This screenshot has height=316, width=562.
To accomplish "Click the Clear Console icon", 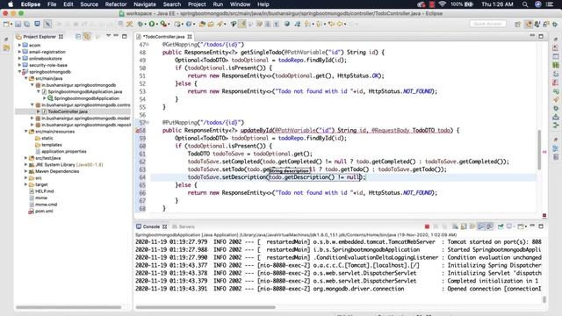I will coord(455,226).
